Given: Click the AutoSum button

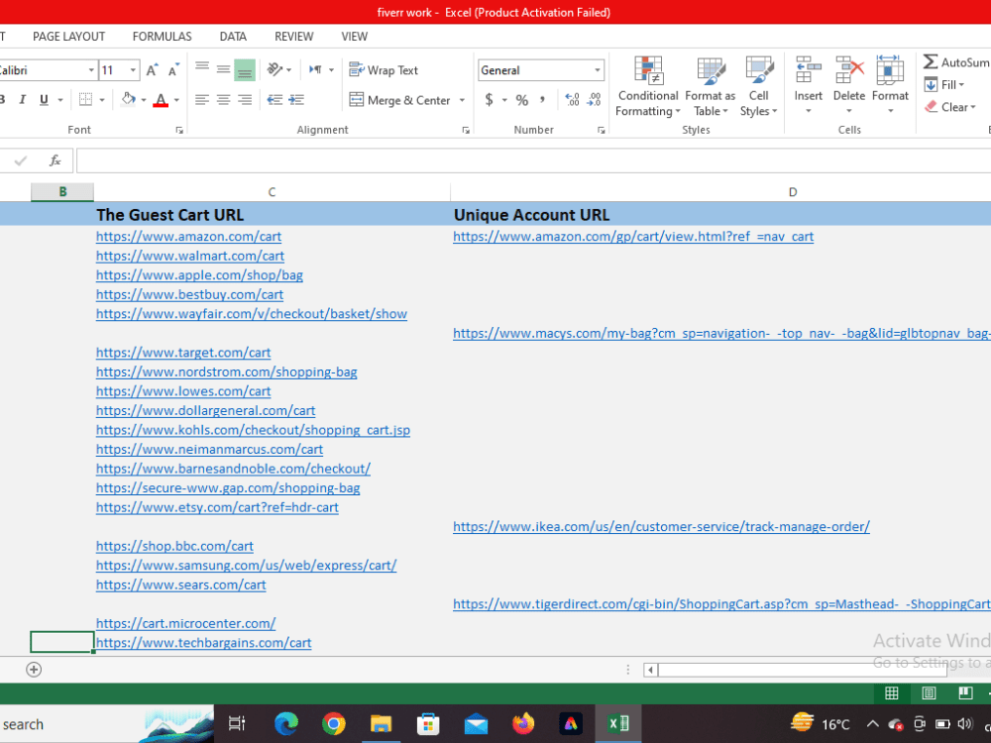Looking at the screenshot, I should tap(955, 61).
